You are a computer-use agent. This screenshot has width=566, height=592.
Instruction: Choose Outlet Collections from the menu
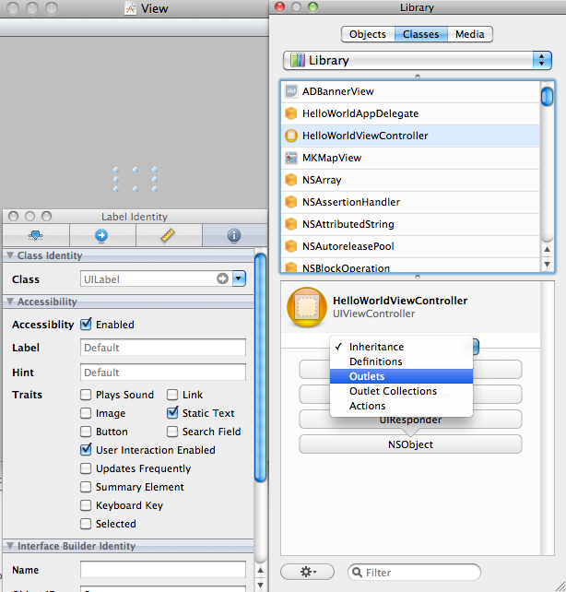(401, 391)
